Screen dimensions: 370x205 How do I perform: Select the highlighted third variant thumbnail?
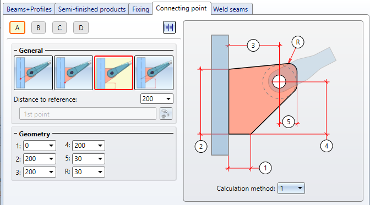pos(114,73)
